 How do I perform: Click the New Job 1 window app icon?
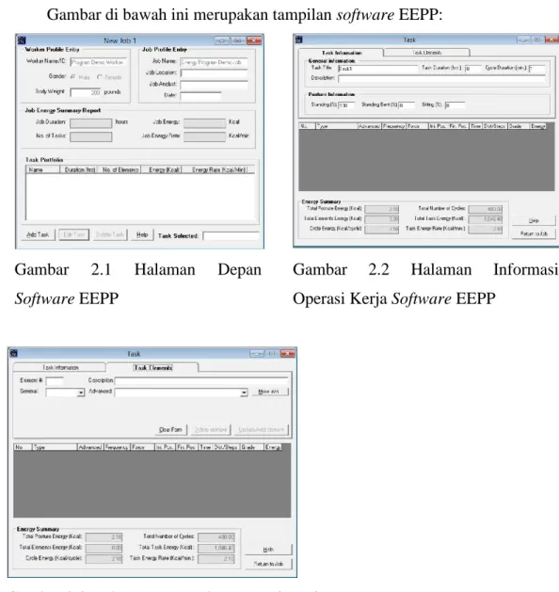tap(22, 40)
